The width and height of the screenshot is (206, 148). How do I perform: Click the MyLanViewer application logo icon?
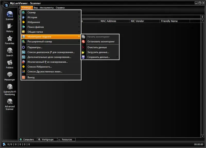(6, 5)
